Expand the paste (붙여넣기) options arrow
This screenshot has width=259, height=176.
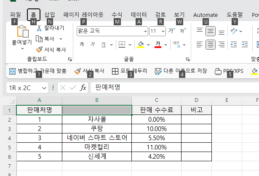pos(22,49)
